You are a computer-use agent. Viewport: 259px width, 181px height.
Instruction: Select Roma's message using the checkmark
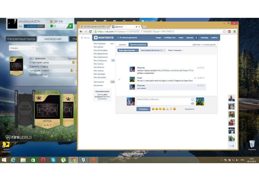[119, 79]
